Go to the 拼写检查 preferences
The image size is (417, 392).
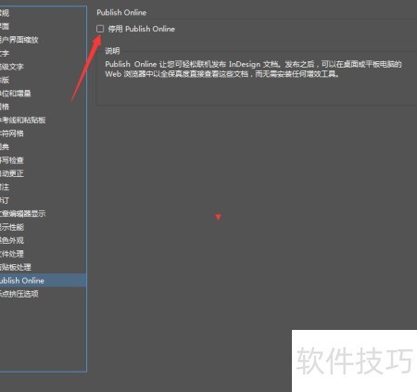(12, 160)
